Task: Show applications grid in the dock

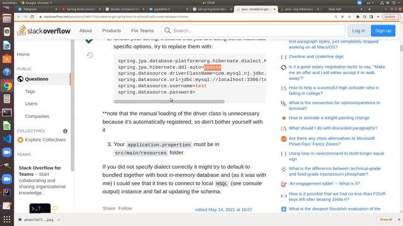Action: tap(7, 219)
